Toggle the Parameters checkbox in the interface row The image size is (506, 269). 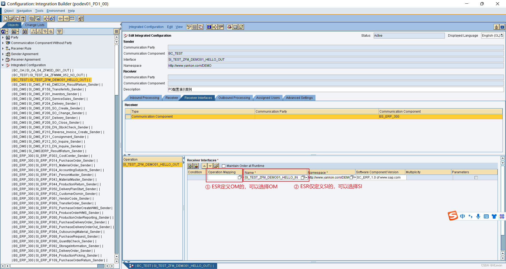pos(476,177)
